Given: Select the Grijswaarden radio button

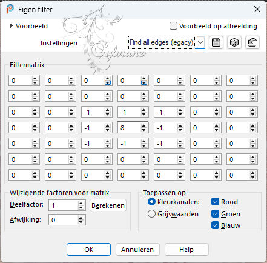Looking at the screenshot, I should tap(151, 214).
